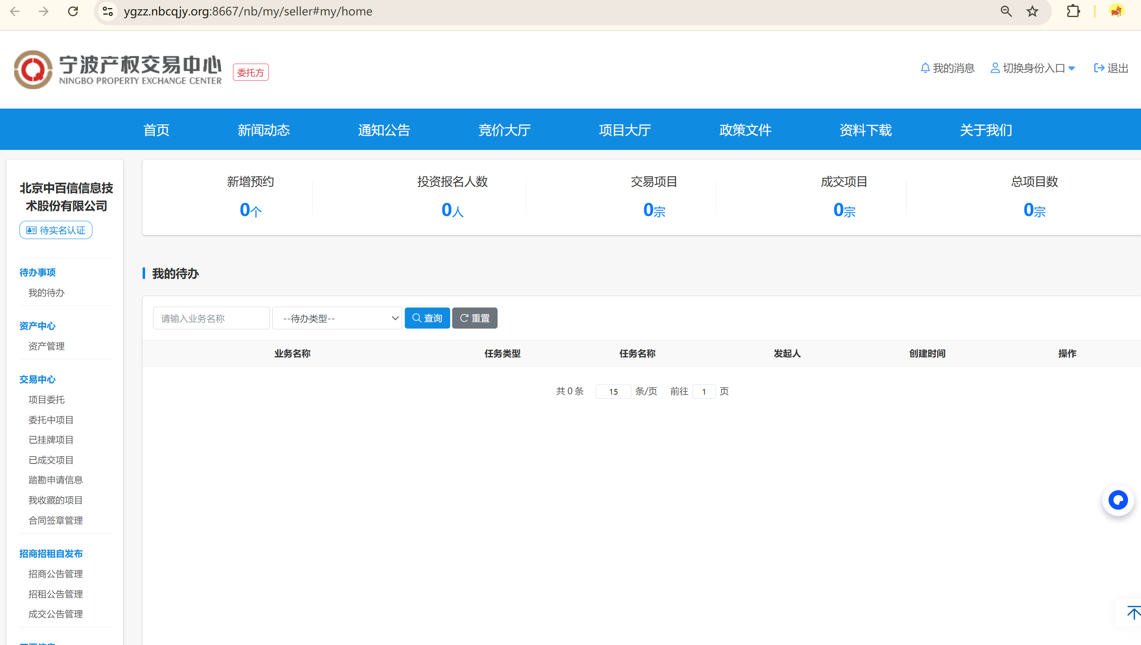Click the 待实名认证 badge button
This screenshot has height=645, width=1141.
[x=56, y=231]
